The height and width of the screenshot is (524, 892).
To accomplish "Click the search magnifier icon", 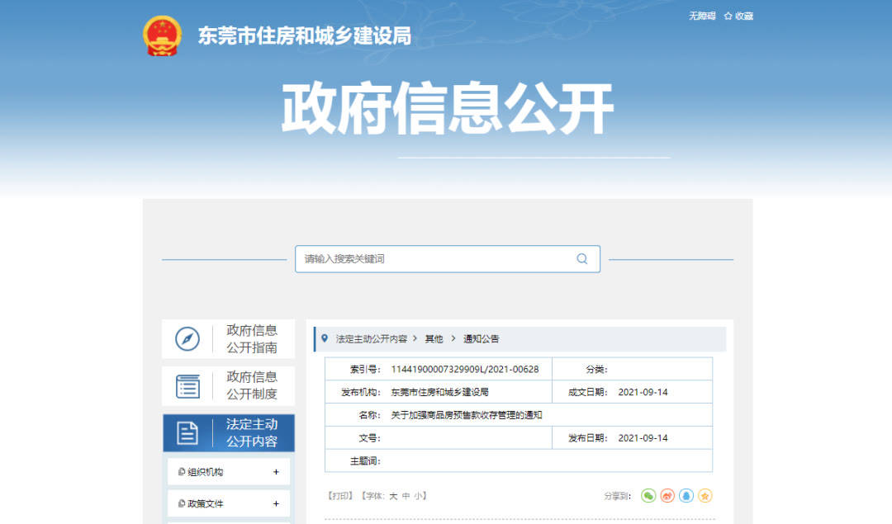I will click(581, 259).
